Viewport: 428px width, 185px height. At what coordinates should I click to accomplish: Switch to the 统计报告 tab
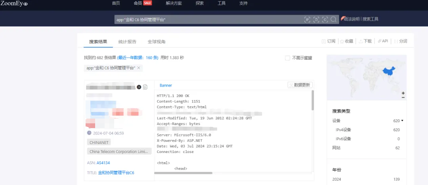pyautogui.click(x=127, y=42)
